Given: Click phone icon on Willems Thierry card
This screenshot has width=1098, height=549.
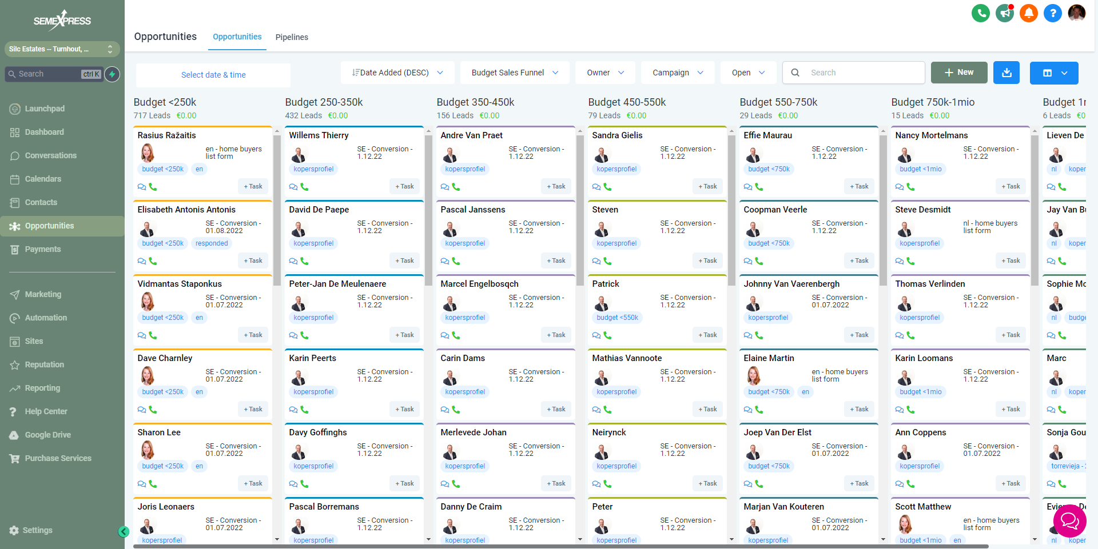Looking at the screenshot, I should point(304,187).
